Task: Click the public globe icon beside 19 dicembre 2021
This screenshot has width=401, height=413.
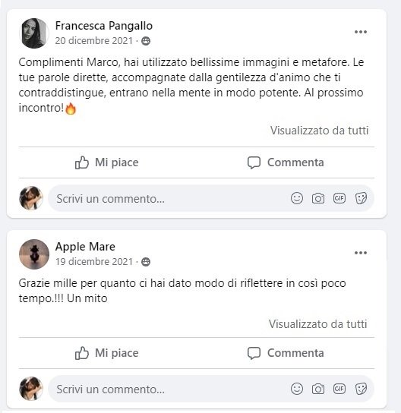Action: [146, 262]
